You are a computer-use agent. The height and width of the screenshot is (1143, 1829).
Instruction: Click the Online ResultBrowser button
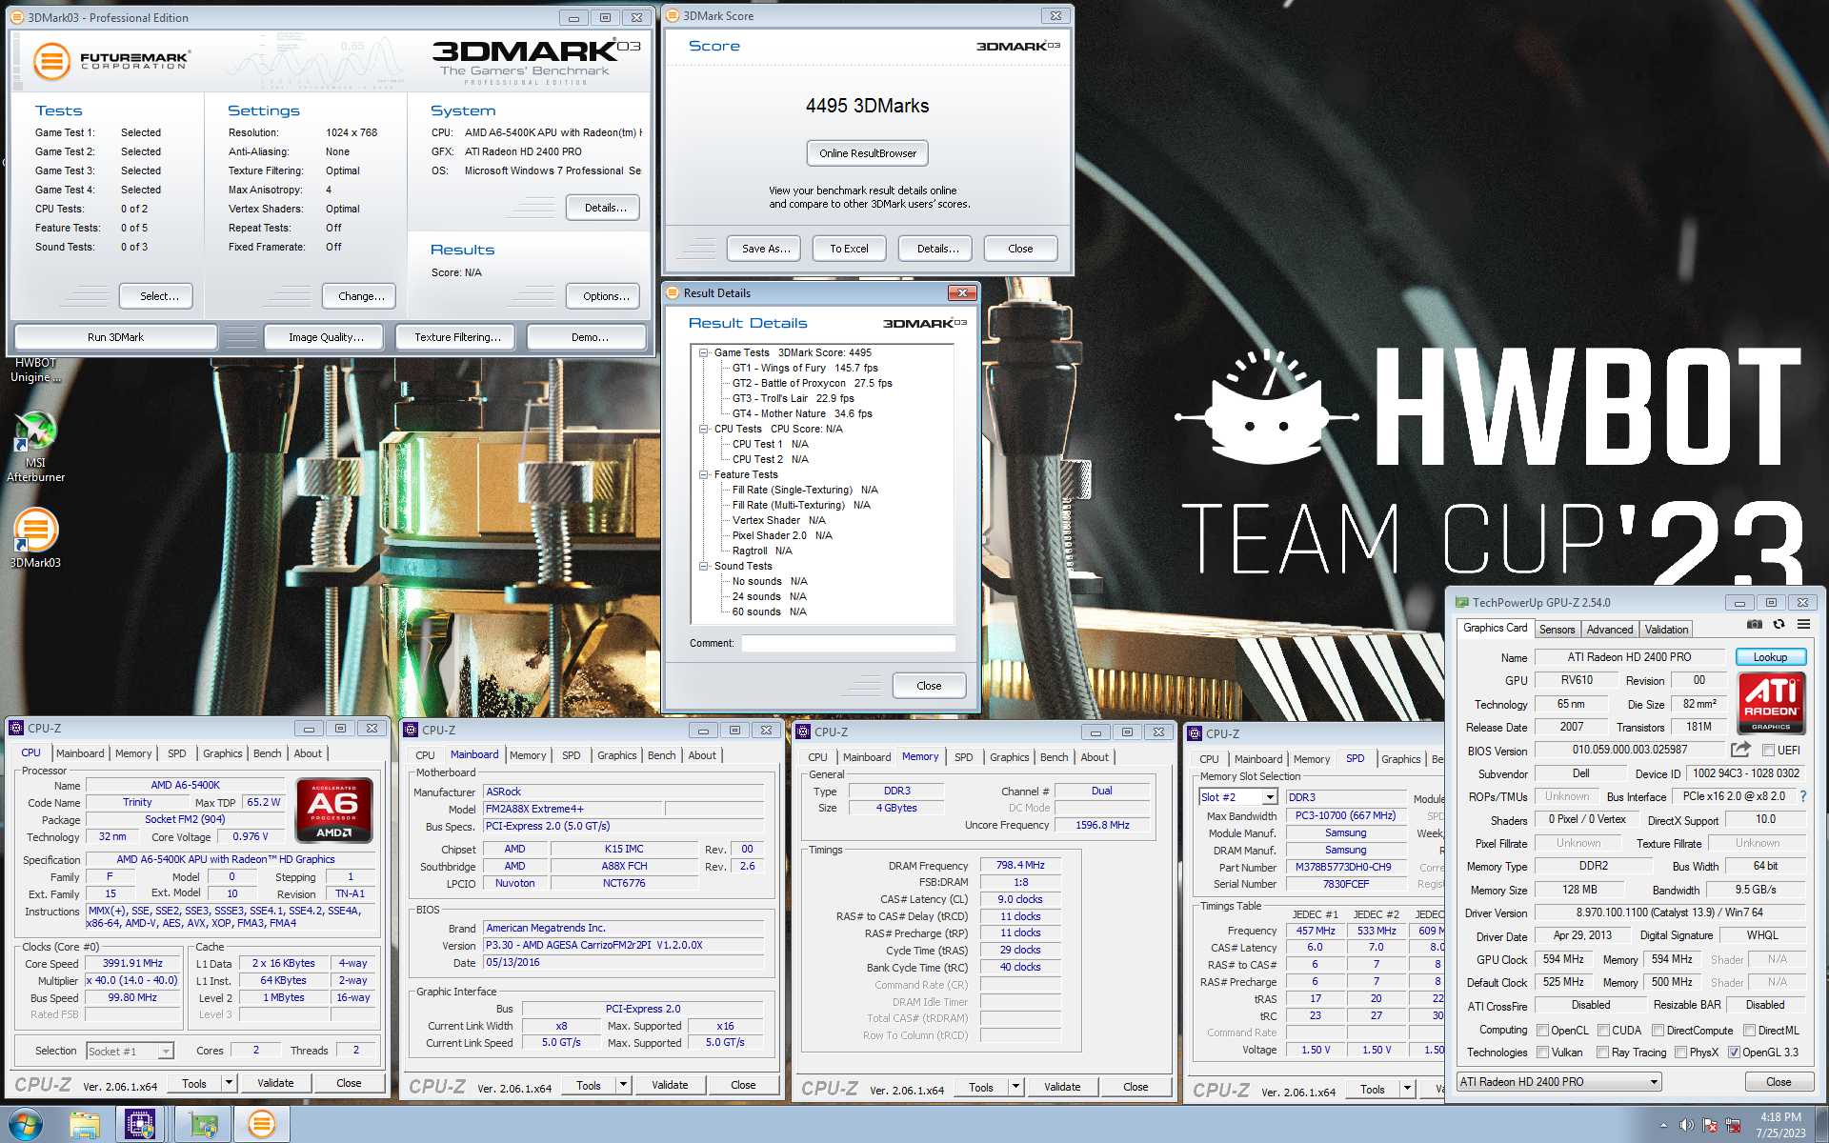click(868, 152)
